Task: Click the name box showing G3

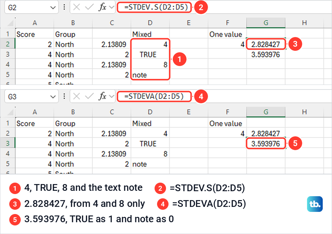Action: pyautogui.click(x=31, y=97)
